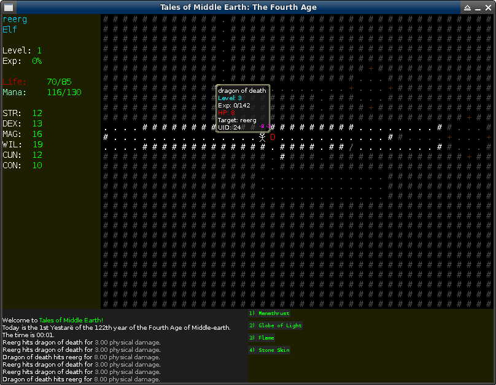The width and height of the screenshot is (496, 385).
Task: Click the CUN: 12 stat
Action: [22, 155]
